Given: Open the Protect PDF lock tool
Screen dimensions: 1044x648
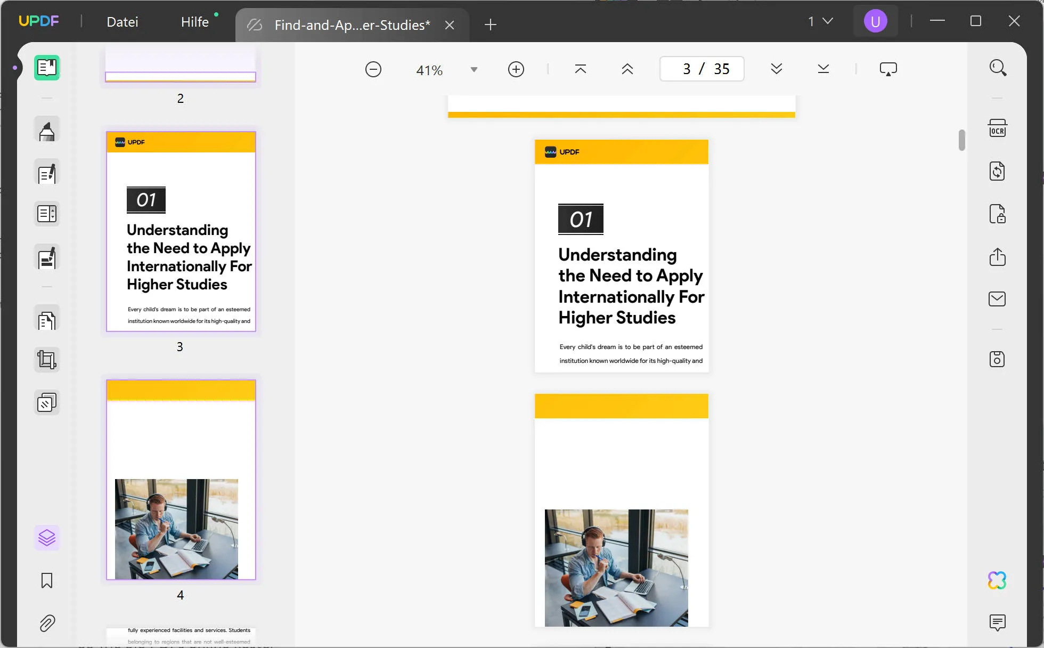Looking at the screenshot, I should click(x=998, y=214).
